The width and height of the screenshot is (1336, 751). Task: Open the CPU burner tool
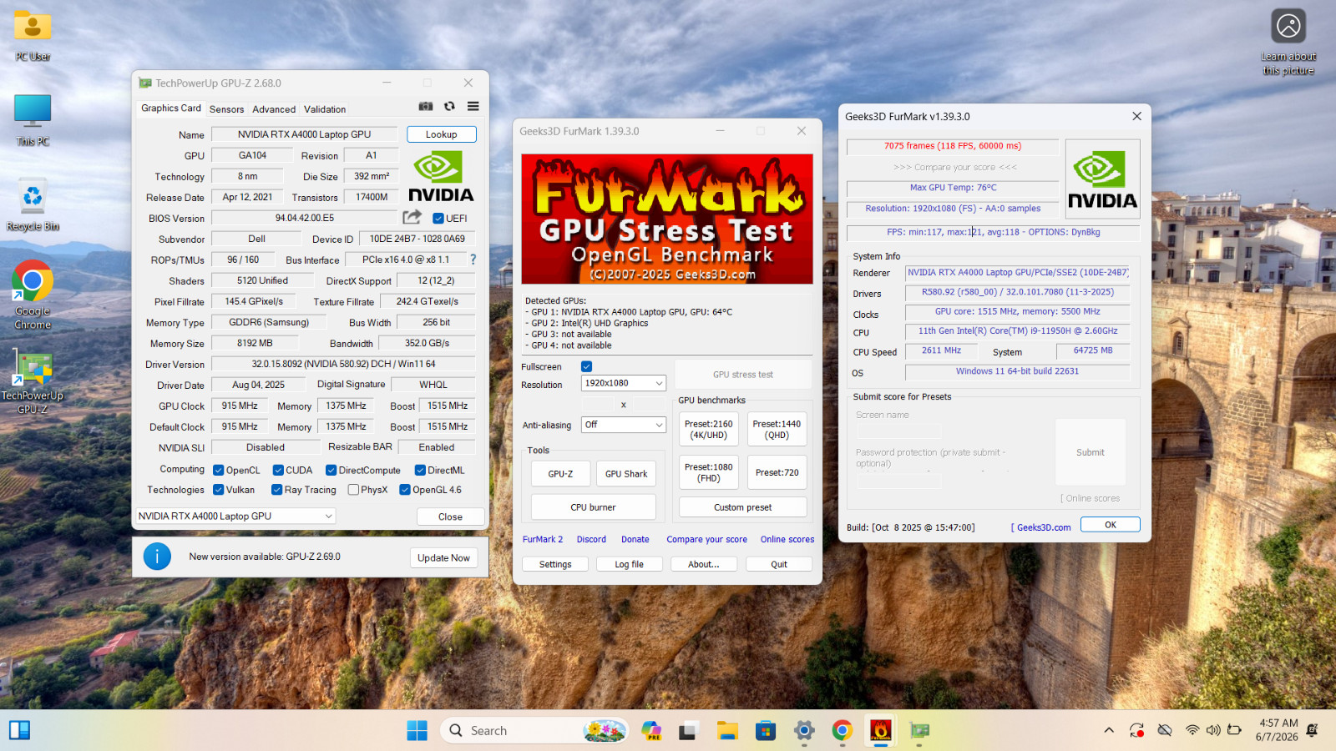(x=593, y=507)
